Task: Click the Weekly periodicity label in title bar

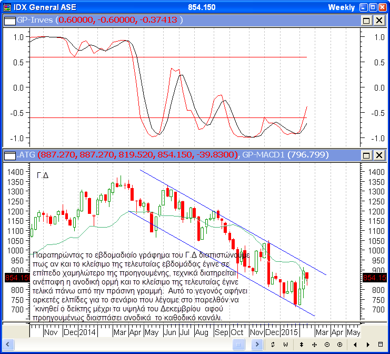Action: tap(341, 7)
